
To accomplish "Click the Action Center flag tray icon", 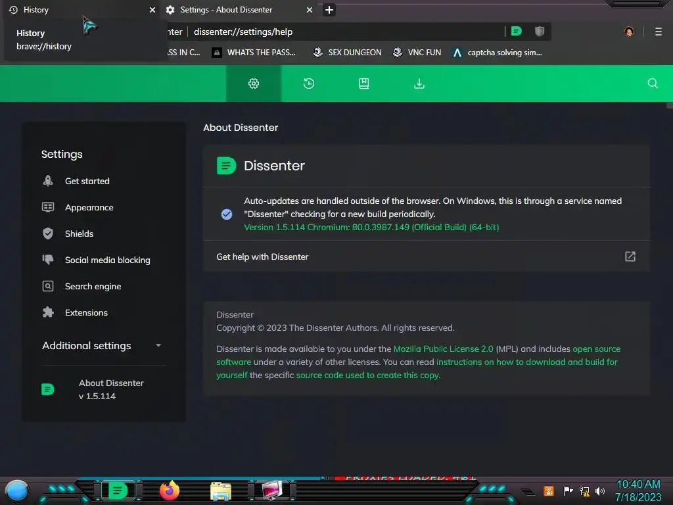I will (568, 491).
